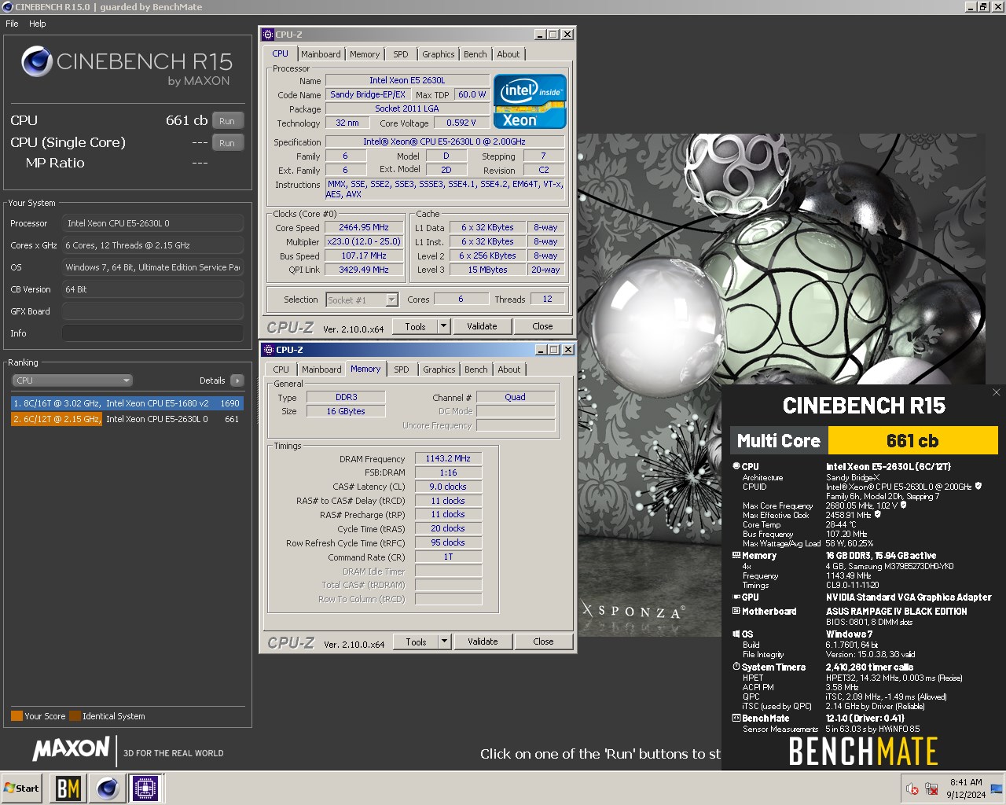
Task: Click the Channel # value Quad
Action: point(516,397)
